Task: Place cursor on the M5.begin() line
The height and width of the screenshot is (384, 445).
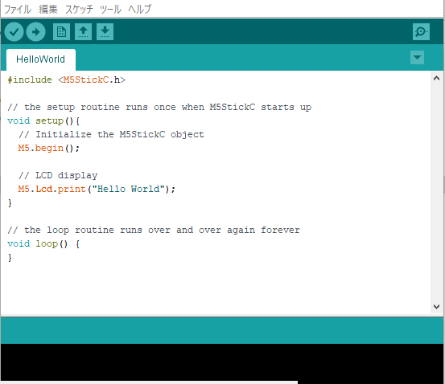Action: tap(49, 148)
